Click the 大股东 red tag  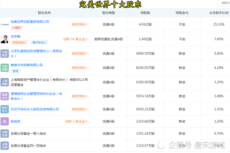point(17,28)
